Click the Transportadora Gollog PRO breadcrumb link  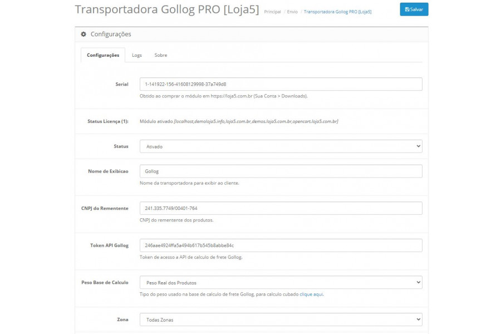point(337,12)
